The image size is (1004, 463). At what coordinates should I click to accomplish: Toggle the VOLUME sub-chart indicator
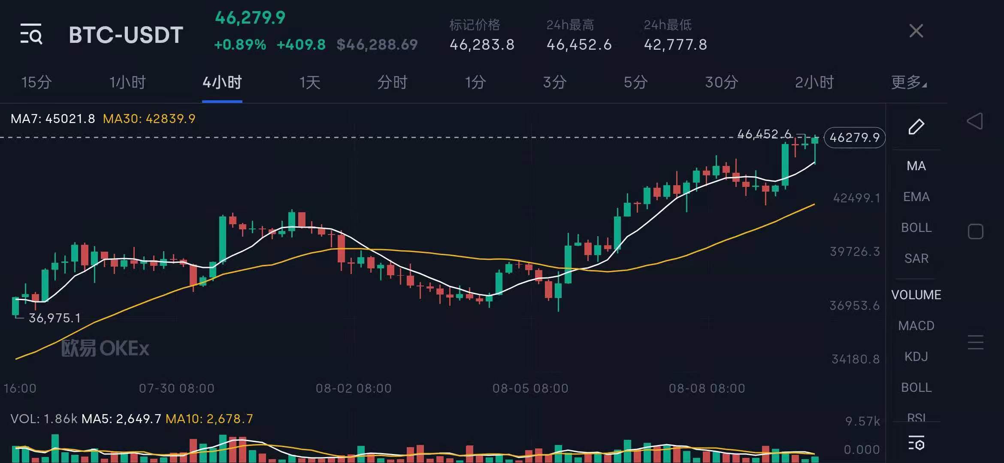(x=916, y=295)
